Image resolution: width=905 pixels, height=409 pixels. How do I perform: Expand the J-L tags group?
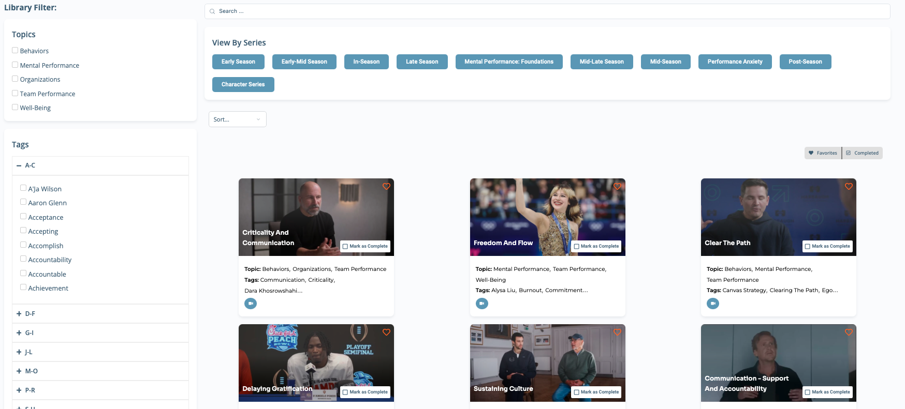(100, 352)
